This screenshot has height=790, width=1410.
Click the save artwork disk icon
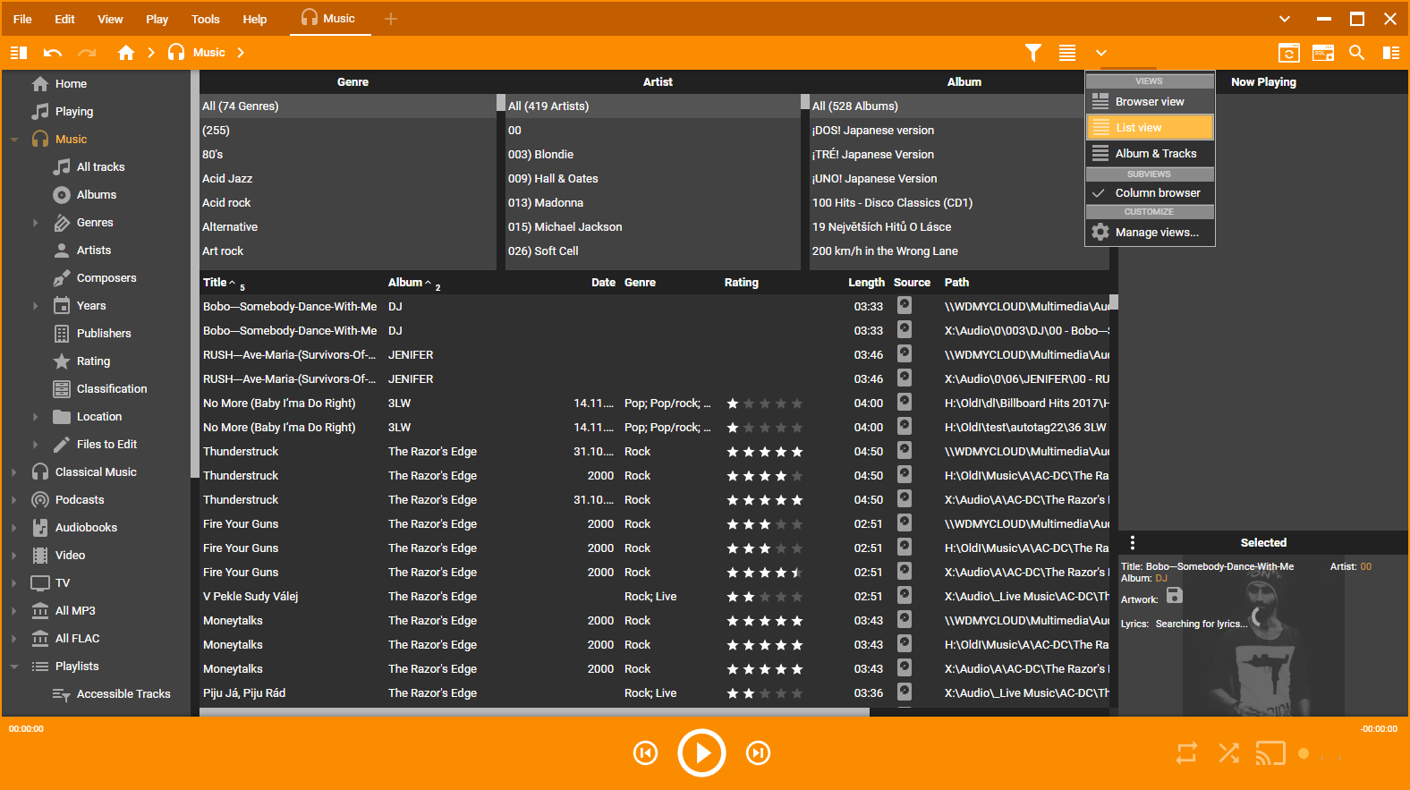pos(1175,596)
